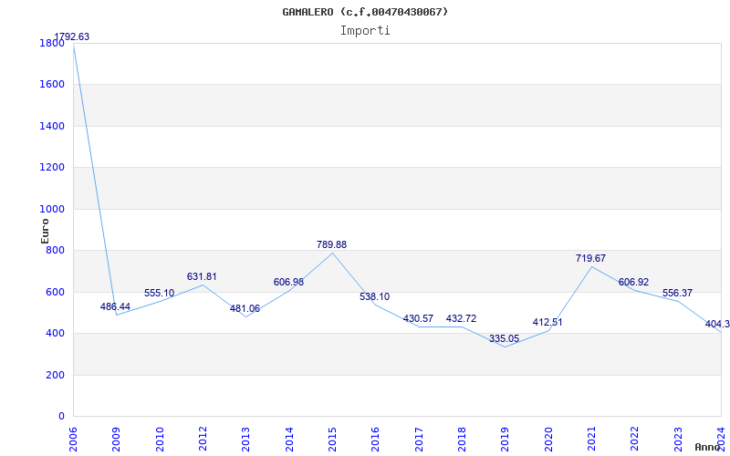Click the x-axis year 2010
Viewport: 730px width, 456px height.
point(160,440)
